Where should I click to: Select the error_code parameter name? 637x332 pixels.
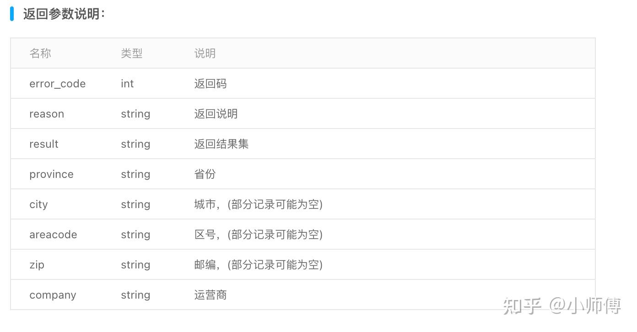pos(57,84)
